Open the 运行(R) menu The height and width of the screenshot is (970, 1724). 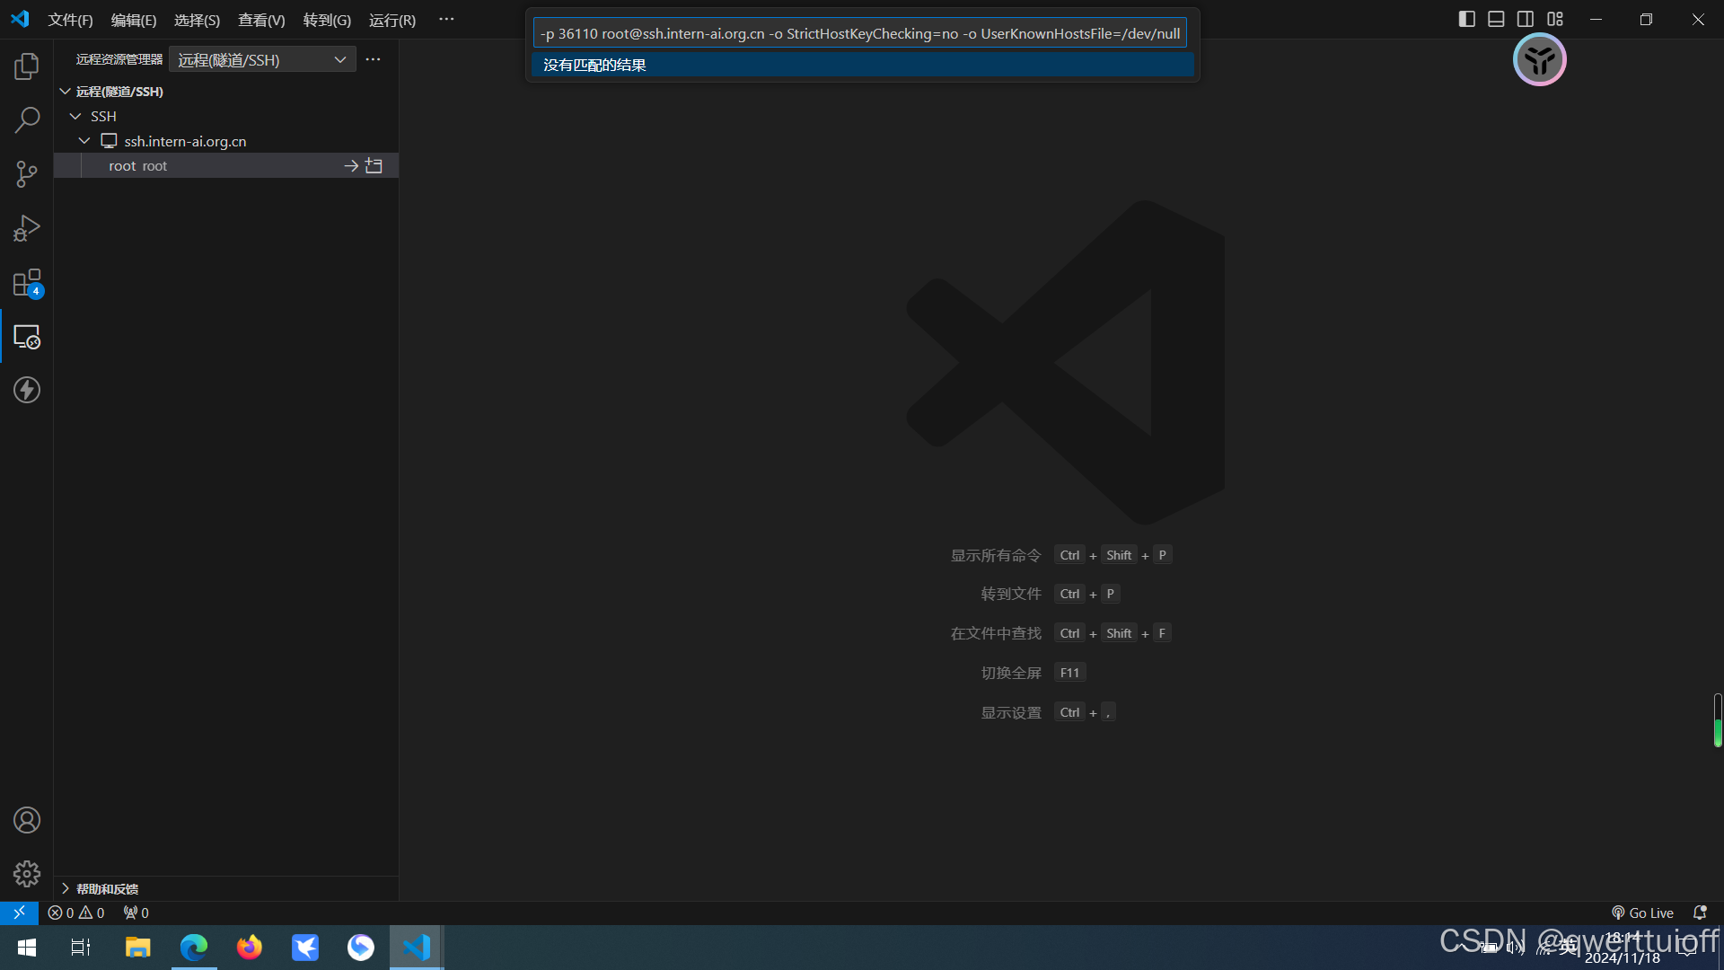tap(391, 20)
